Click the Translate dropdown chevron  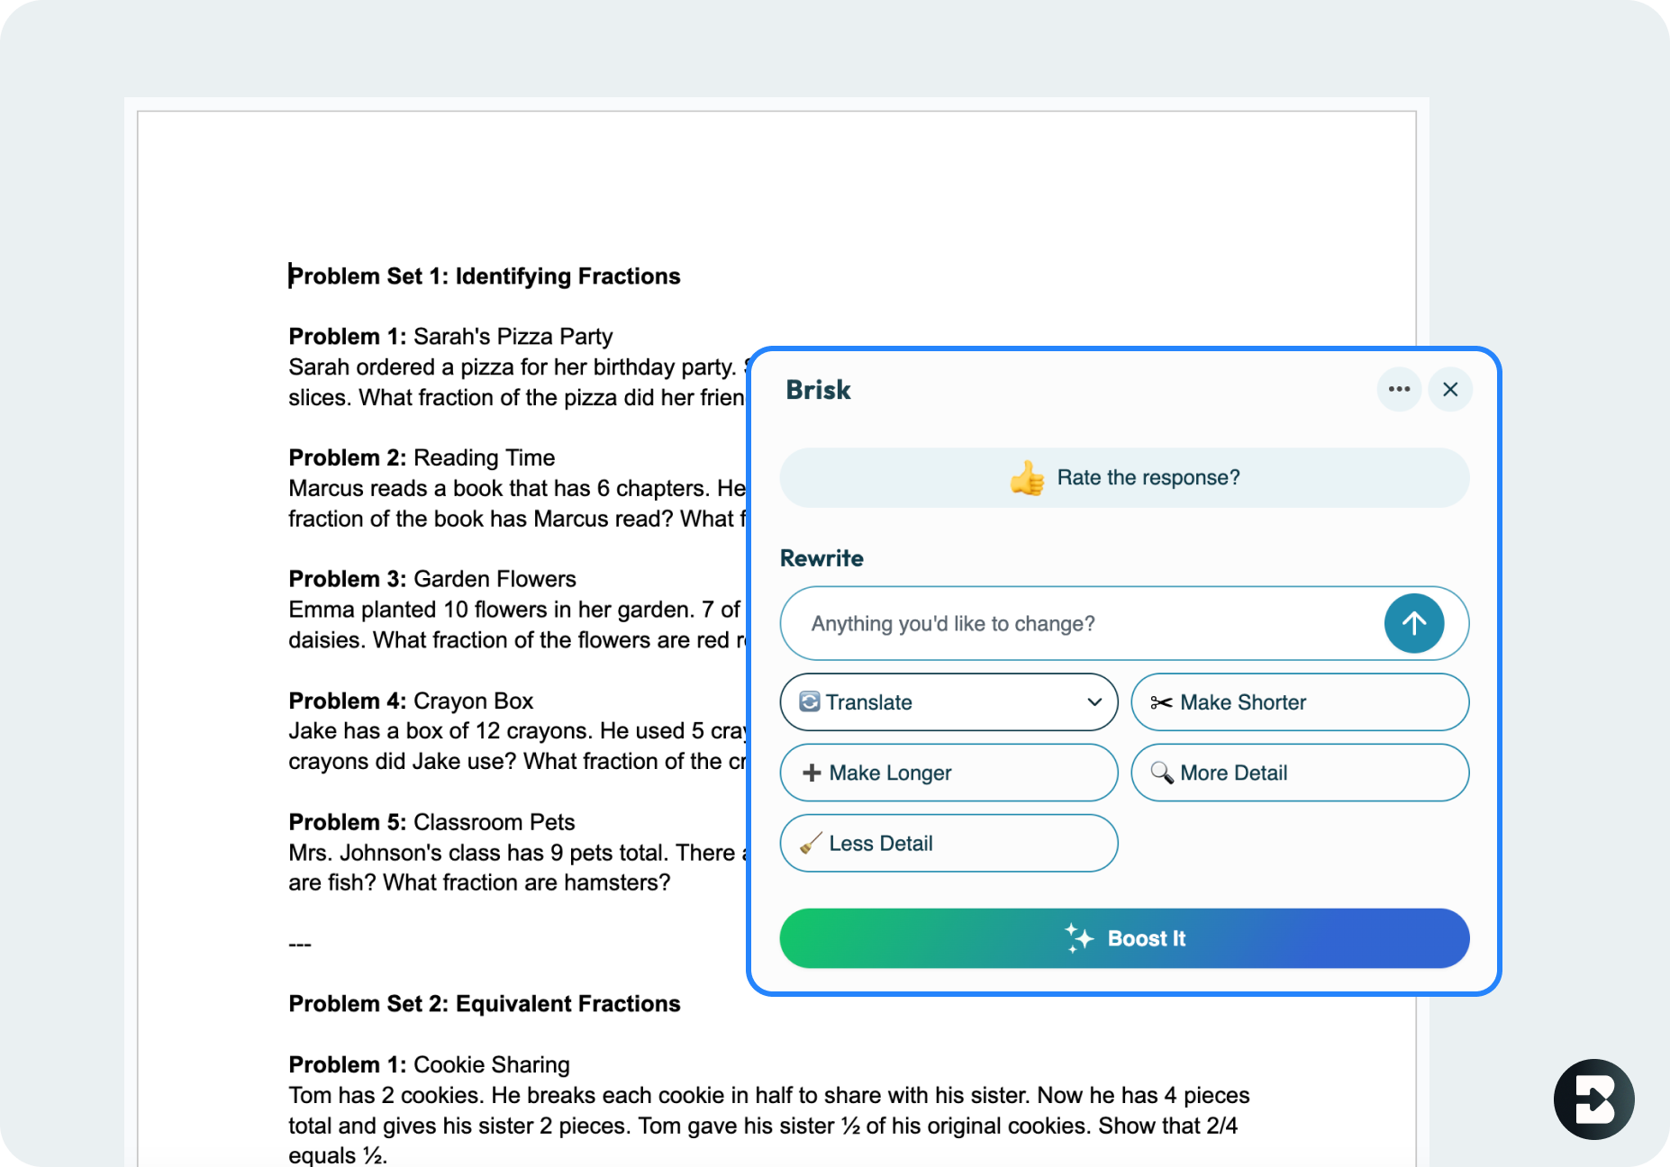pyautogui.click(x=1094, y=702)
